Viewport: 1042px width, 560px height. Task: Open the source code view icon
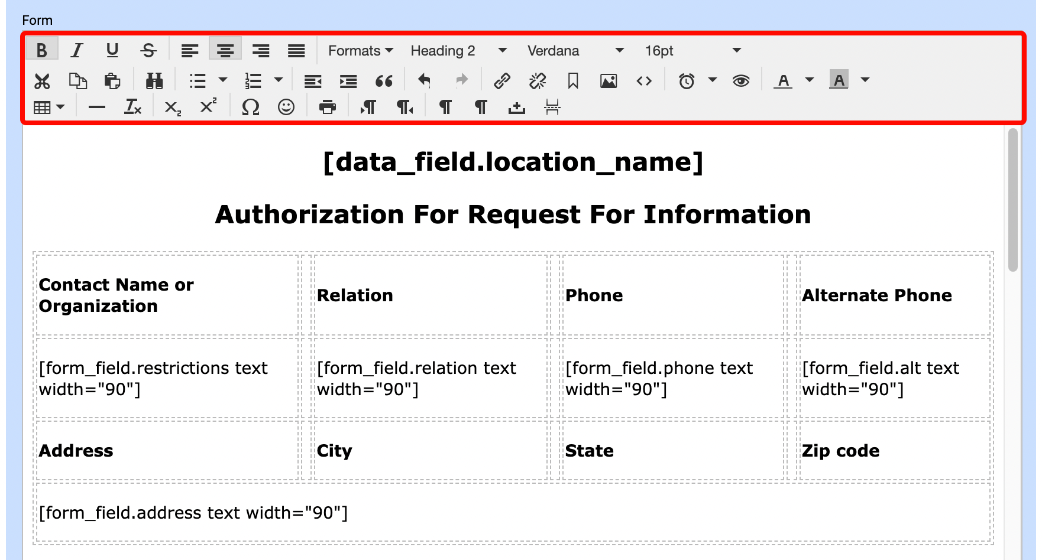(x=644, y=81)
